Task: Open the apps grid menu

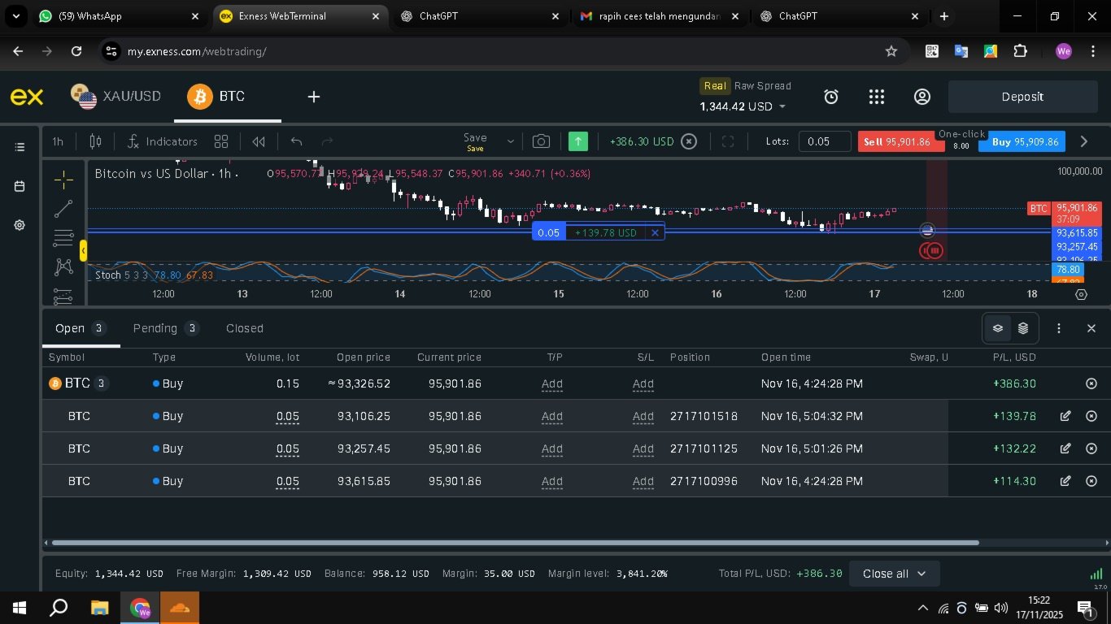Action: point(876,97)
